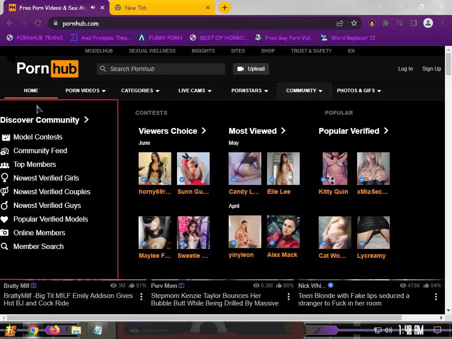
Task: Switch to the New Tab browser tab
Action: pyautogui.click(x=162, y=8)
